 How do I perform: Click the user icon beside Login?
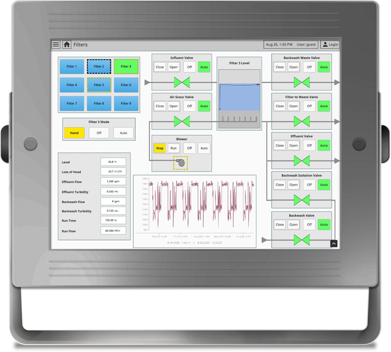tap(325, 44)
